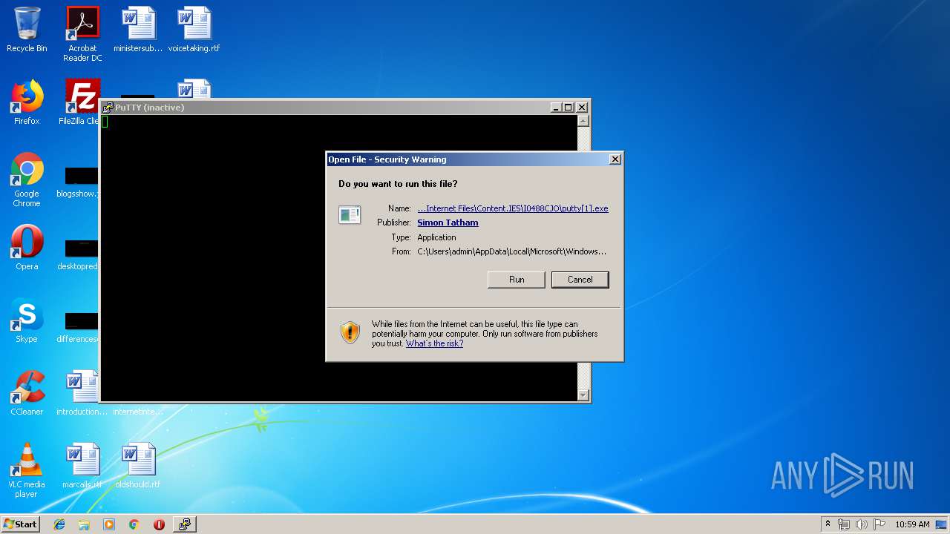Select the oldshould.rtf desktop file
Image resolution: width=950 pixels, height=534 pixels.
tap(138, 467)
